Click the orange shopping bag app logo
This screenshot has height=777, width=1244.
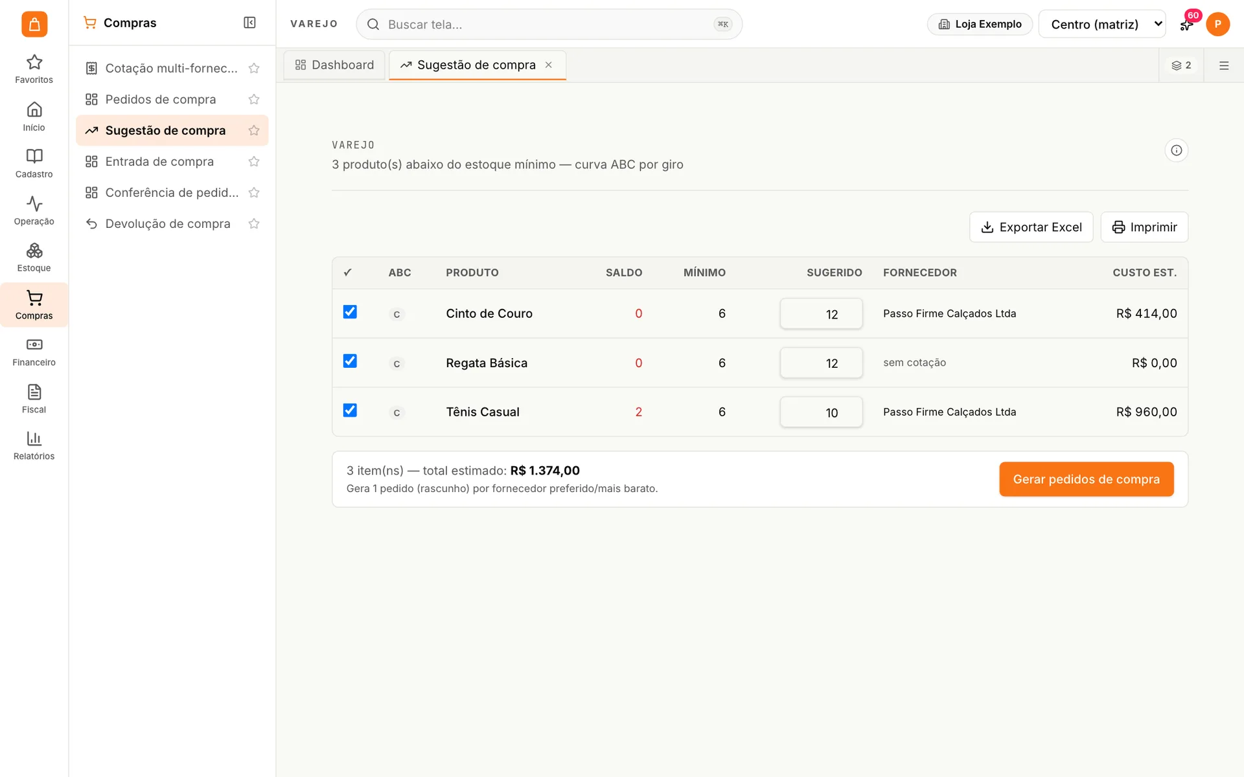(34, 24)
